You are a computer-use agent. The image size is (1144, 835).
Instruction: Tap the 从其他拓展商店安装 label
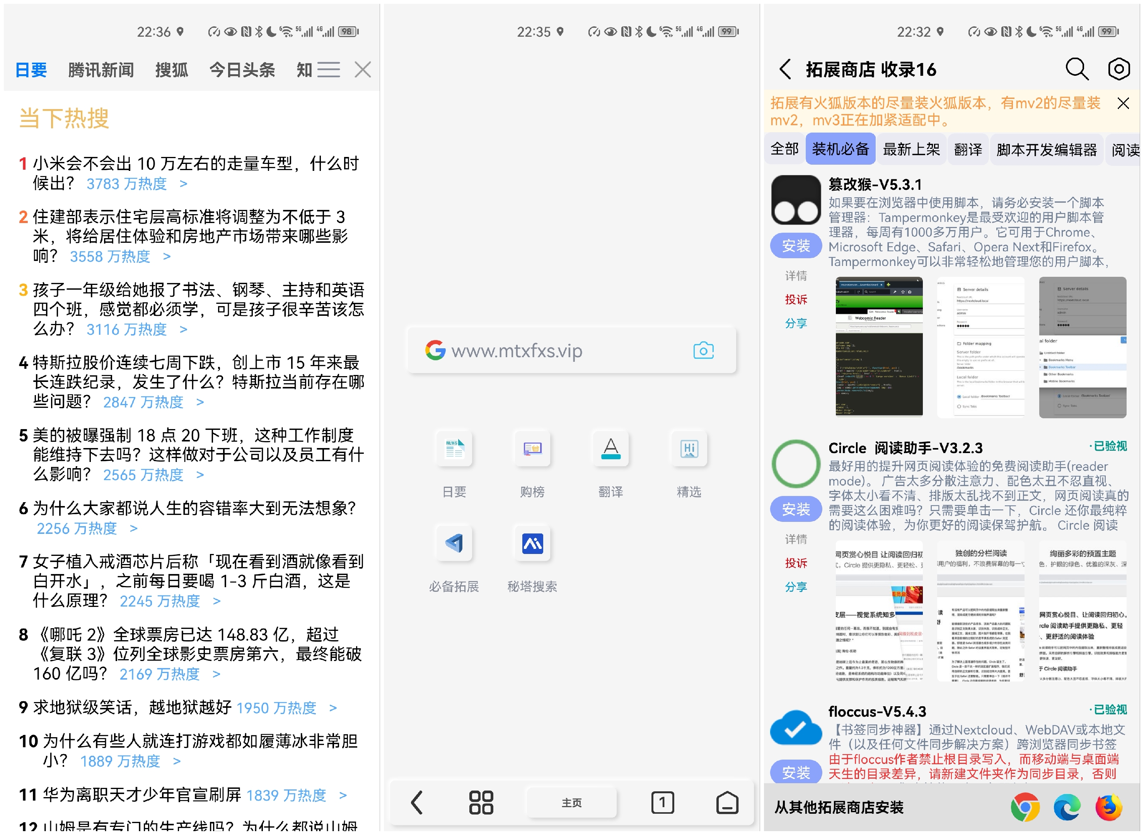pyautogui.click(x=839, y=807)
